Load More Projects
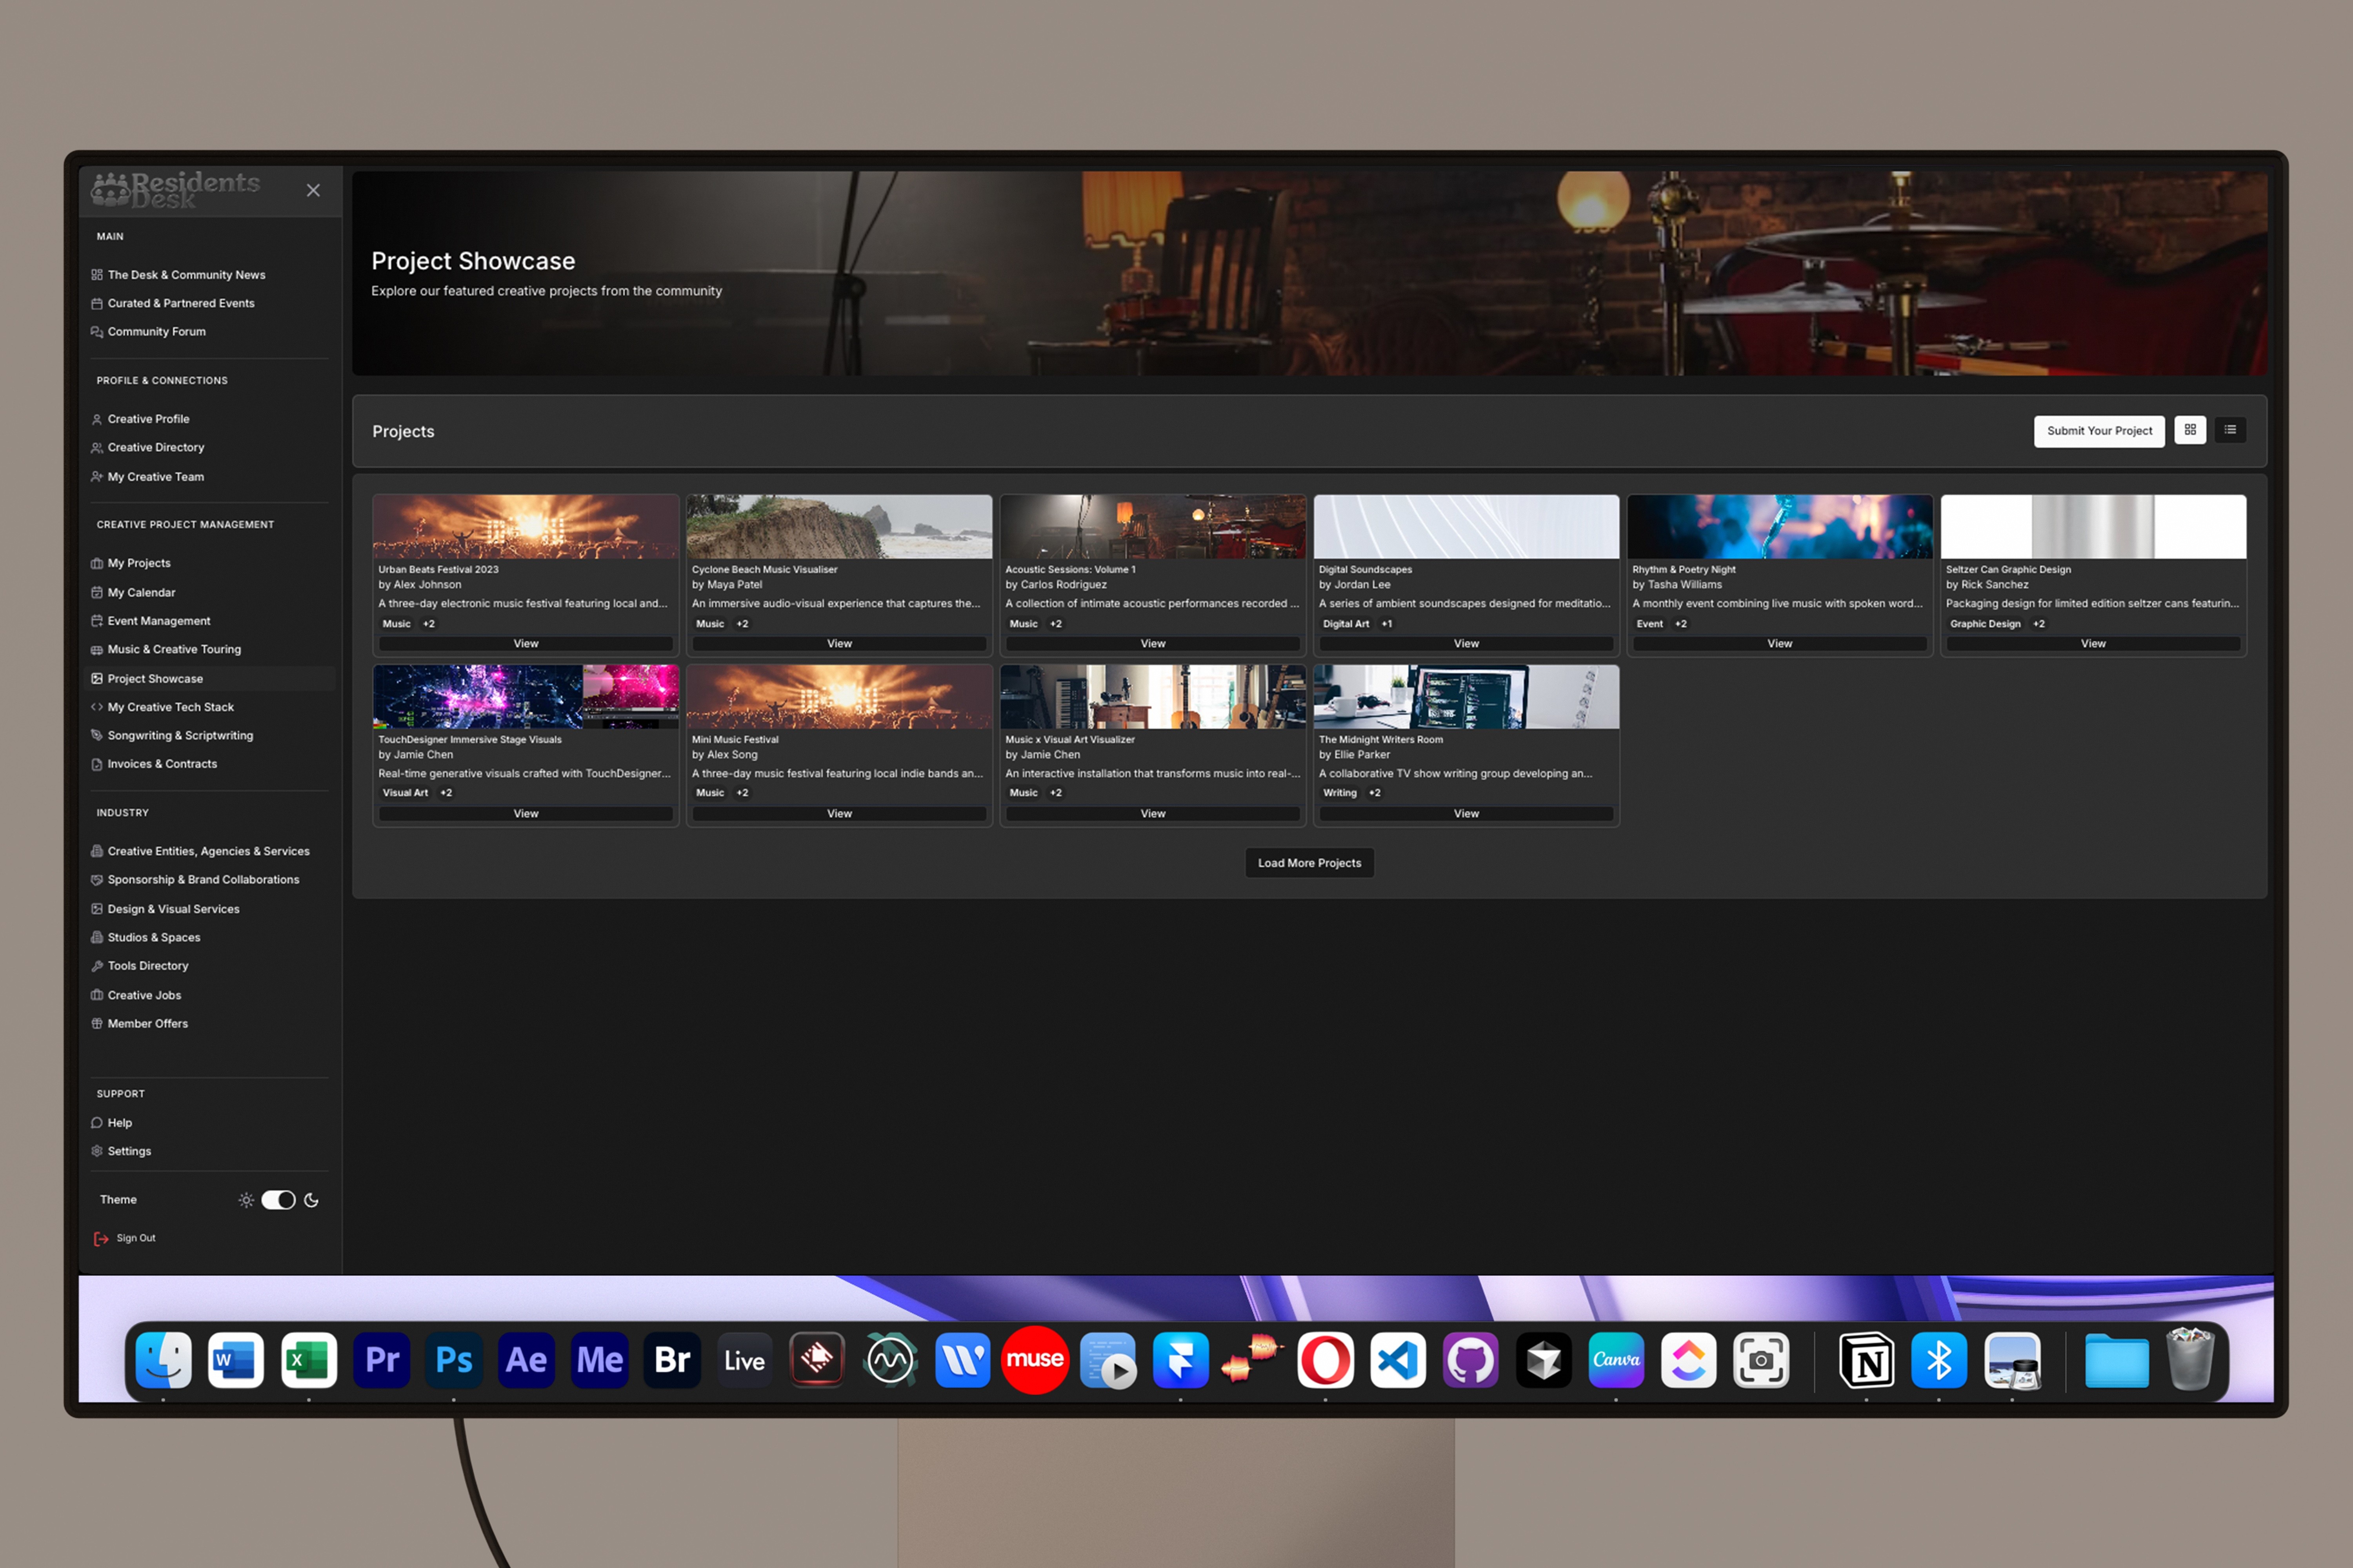 click(x=1309, y=863)
